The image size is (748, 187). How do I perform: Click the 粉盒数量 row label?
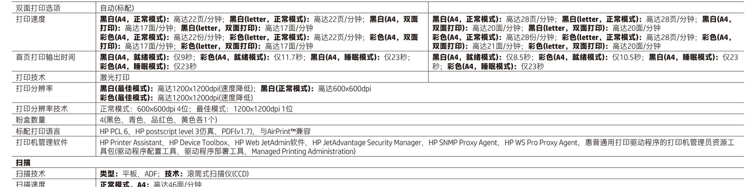tap(31, 120)
